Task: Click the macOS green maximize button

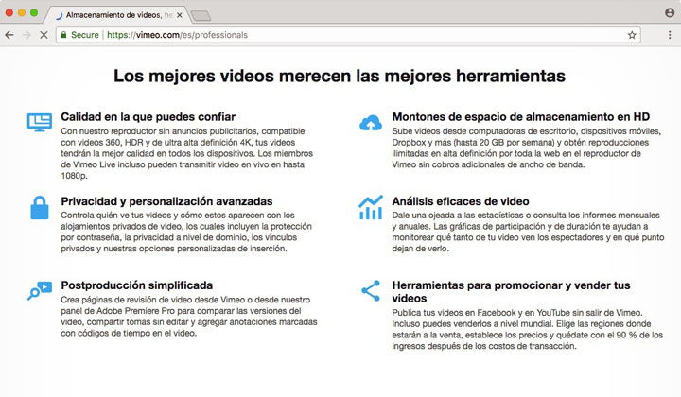Action: [x=34, y=13]
